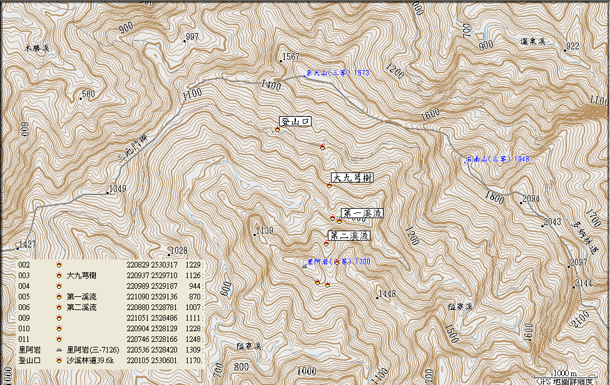Select the coordinates 220989 2529187 in the table

pos(152,286)
